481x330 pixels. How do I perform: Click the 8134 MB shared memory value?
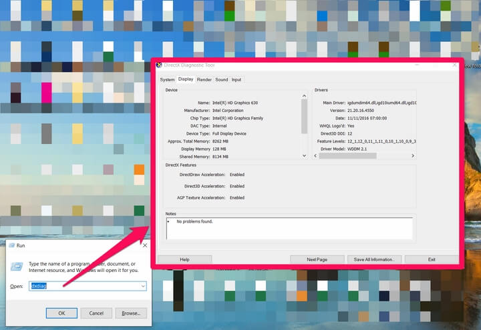pos(220,157)
